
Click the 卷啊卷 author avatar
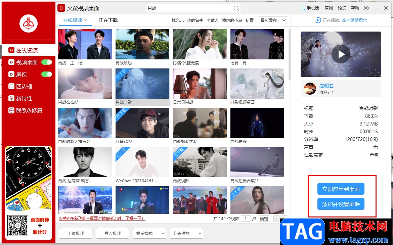pos(310,89)
